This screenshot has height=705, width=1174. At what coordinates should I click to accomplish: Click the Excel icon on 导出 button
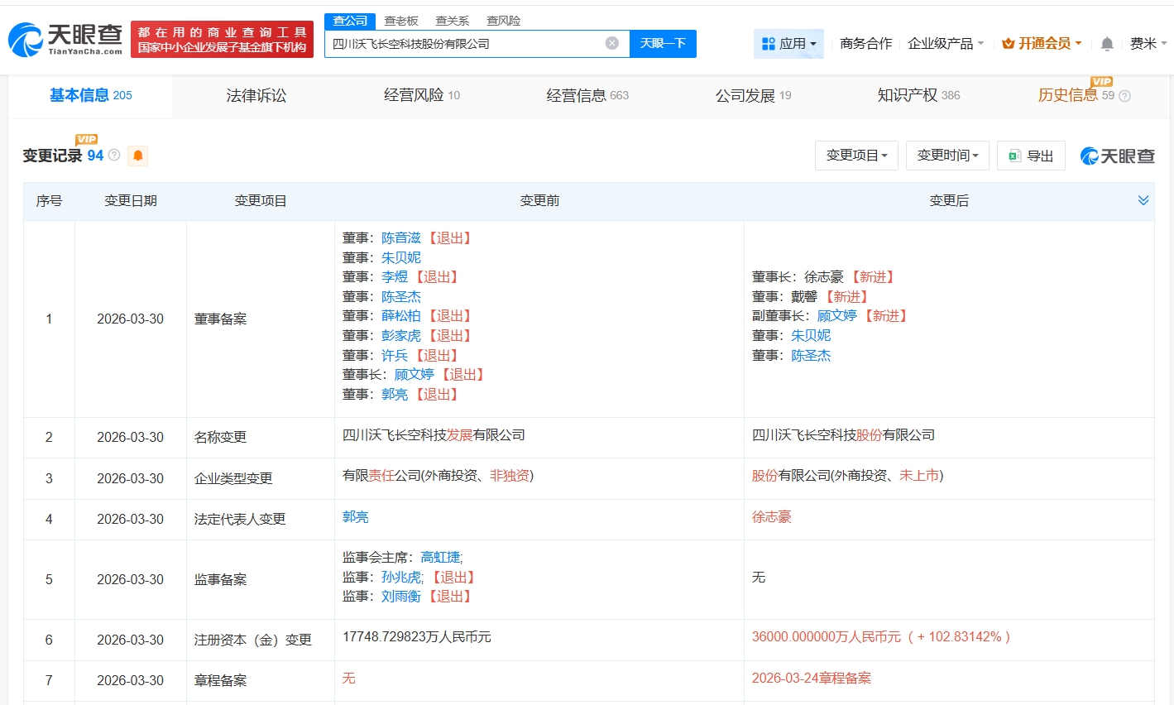1015,156
